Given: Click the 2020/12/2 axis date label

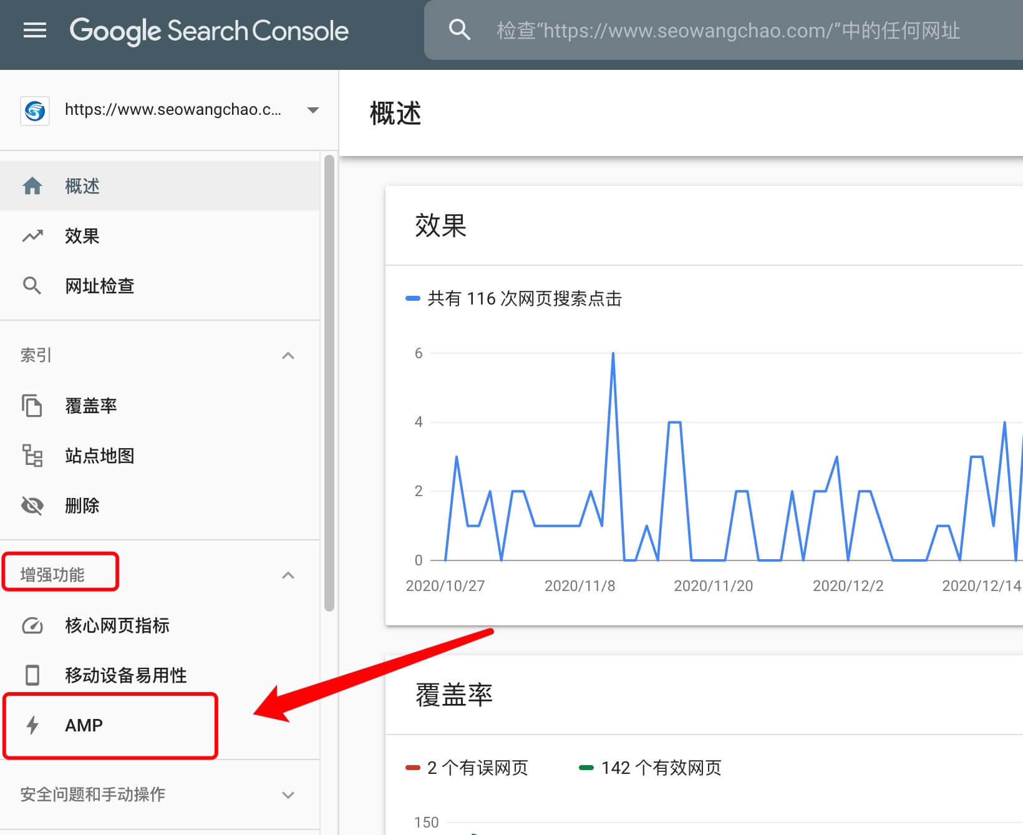Looking at the screenshot, I should pos(848,586).
